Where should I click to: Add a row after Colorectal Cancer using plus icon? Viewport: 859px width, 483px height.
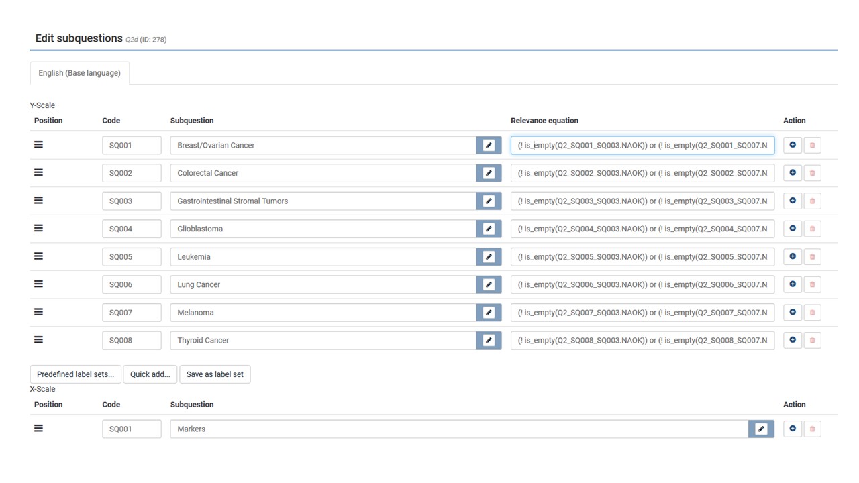pyautogui.click(x=793, y=173)
